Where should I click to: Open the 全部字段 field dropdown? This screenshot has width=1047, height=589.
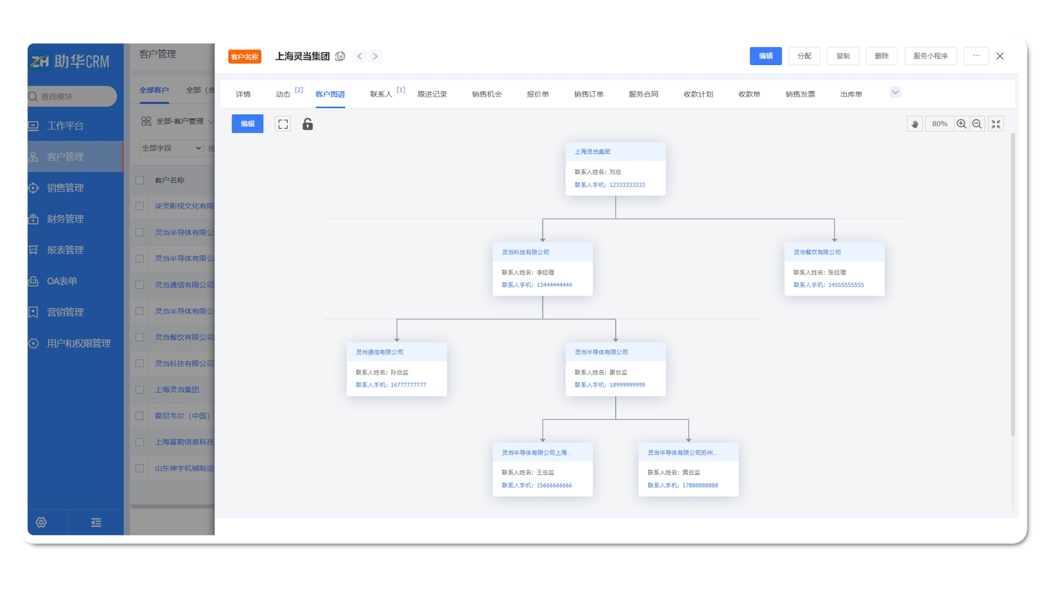(x=171, y=148)
